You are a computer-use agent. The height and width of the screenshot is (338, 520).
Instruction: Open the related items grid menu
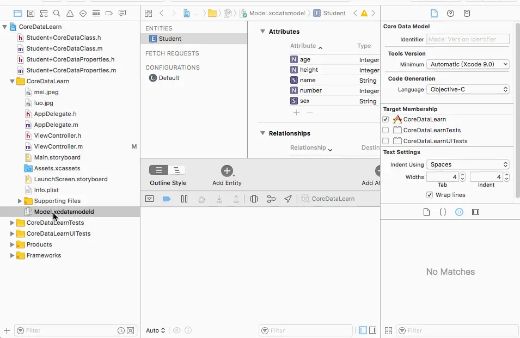149,13
